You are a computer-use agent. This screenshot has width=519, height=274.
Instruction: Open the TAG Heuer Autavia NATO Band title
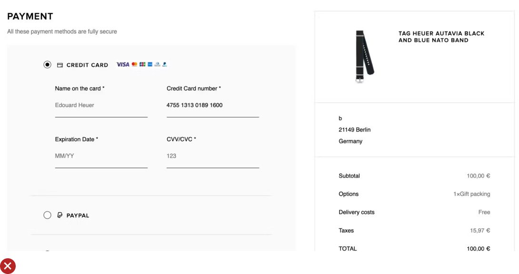pyautogui.click(x=441, y=37)
